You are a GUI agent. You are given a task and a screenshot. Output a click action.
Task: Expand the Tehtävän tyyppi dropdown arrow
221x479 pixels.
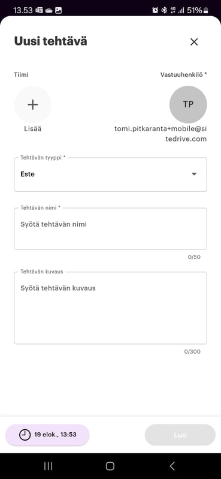point(194,174)
